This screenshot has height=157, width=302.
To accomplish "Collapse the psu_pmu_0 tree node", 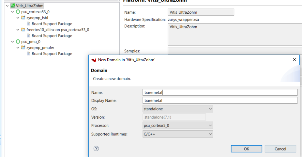I will click(x=12, y=42).
